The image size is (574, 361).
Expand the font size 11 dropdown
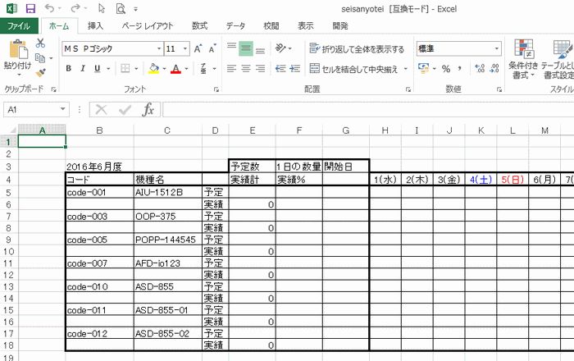click(185, 48)
